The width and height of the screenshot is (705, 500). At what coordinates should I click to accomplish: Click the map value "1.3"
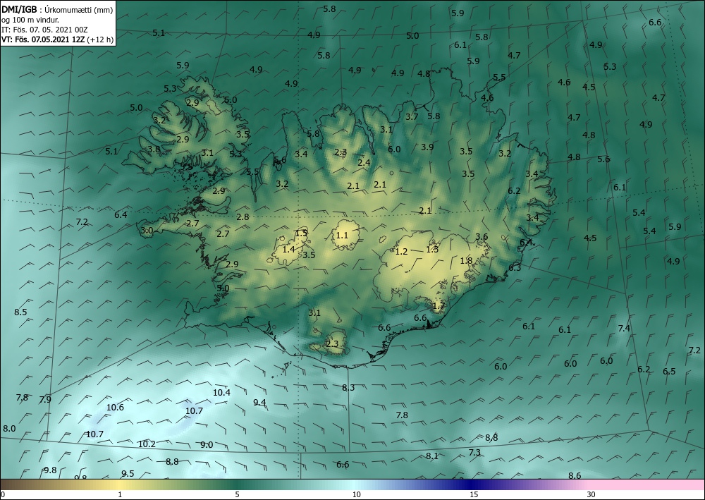point(432,250)
